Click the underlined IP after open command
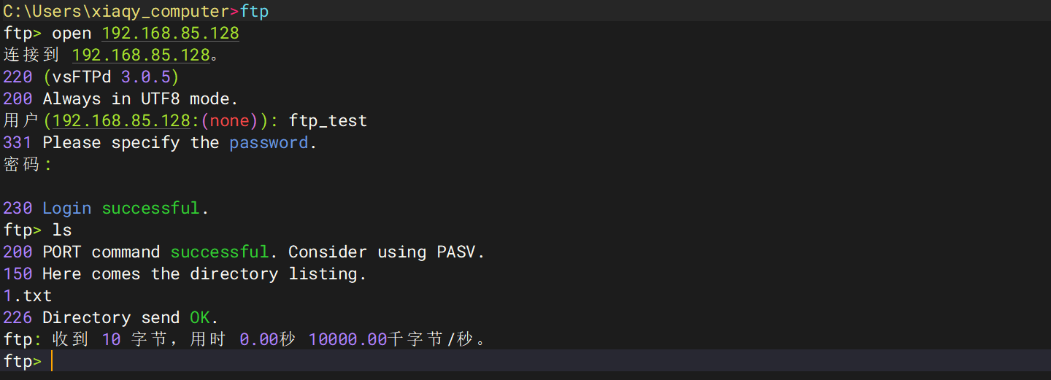1051x380 pixels. (170, 34)
